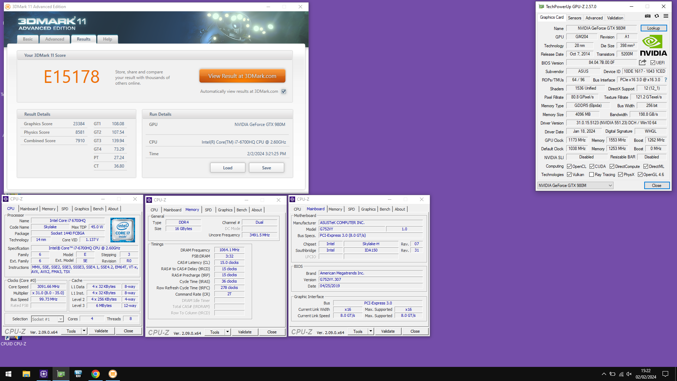Click the Save button in Run Details

point(267,168)
